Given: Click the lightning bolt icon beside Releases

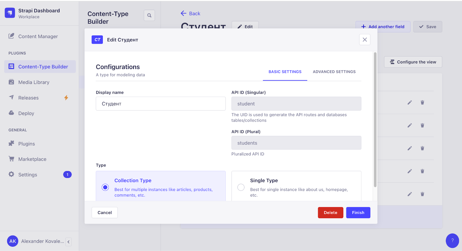Looking at the screenshot, I should [x=66, y=98].
